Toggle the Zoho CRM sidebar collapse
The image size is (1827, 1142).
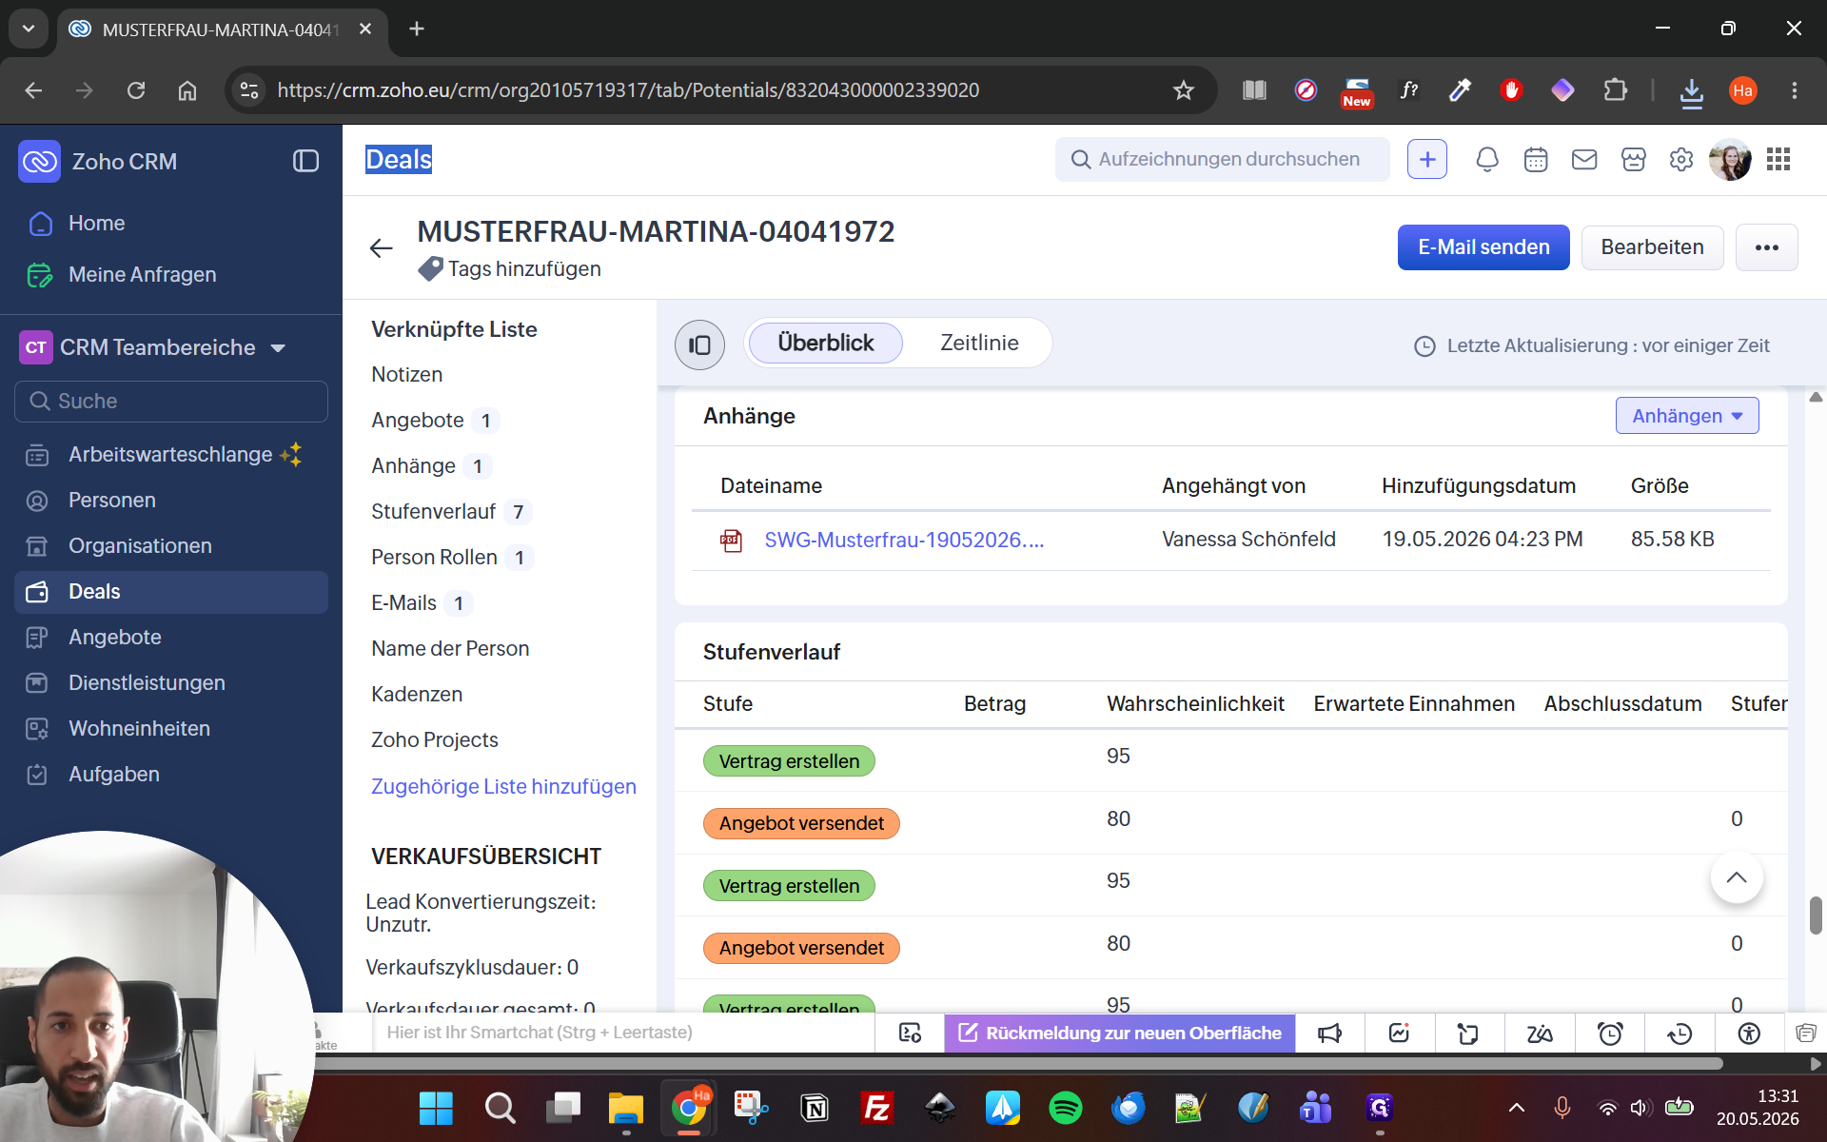tap(305, 161)
